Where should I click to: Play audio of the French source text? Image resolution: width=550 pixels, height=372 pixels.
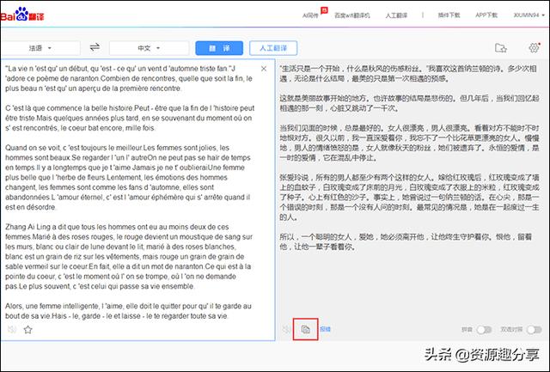point(12,329)
